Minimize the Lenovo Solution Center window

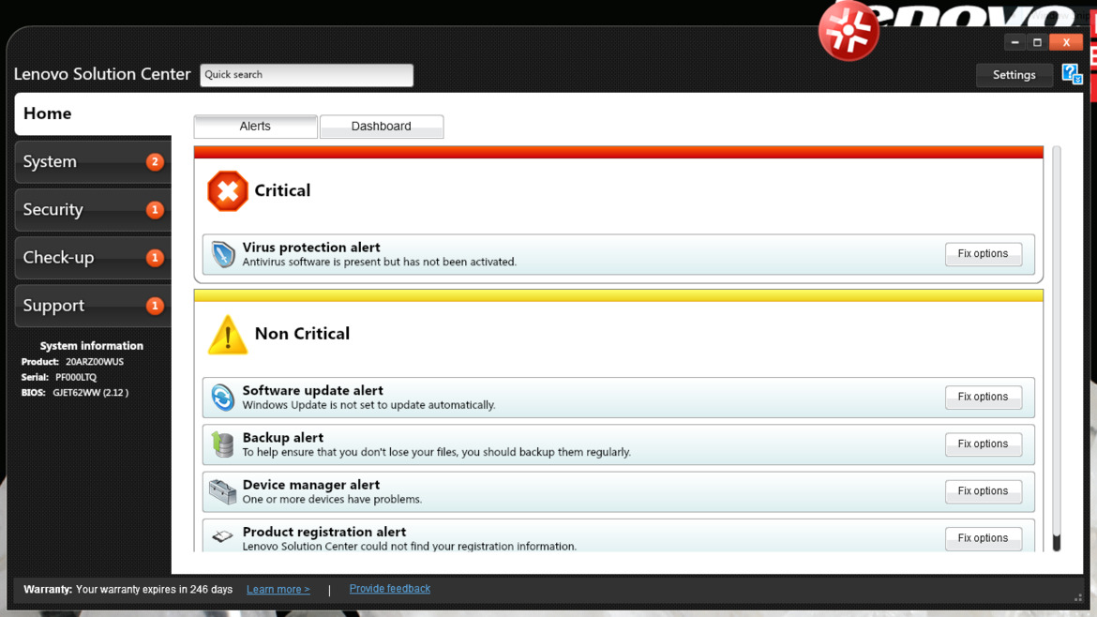pos(1015,43)
